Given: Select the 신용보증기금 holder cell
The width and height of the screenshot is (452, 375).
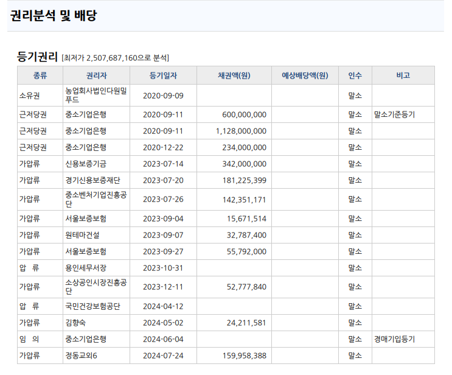Looking at the screenshot, I should click(x=96, y=164).
